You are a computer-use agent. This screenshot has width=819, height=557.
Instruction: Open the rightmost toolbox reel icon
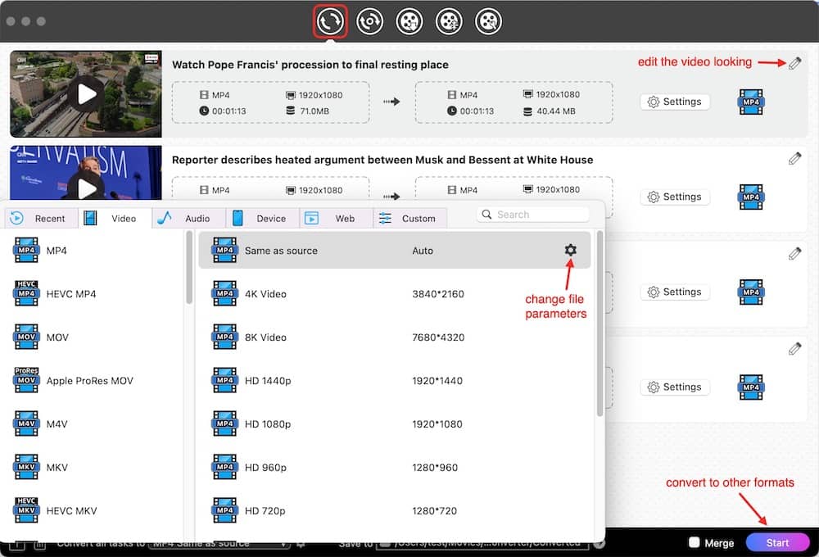(488, 21)
